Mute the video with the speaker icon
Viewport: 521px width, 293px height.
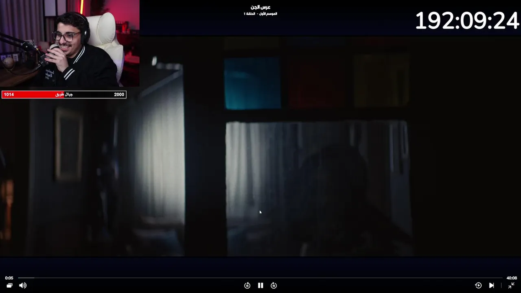pos(23,286)
